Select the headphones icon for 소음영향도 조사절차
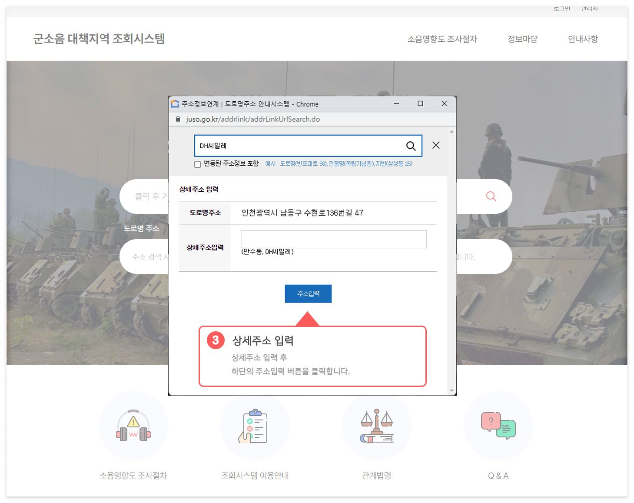The height and width of the screenshot is (503, 634). point(133,426)
